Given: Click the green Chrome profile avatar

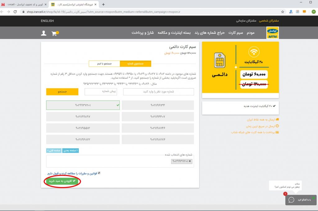Looking at the screenshot, I should click(x=314, y=12).
